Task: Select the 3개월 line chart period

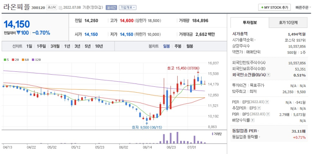Action: pyautogui.click(x=55, y=46)
